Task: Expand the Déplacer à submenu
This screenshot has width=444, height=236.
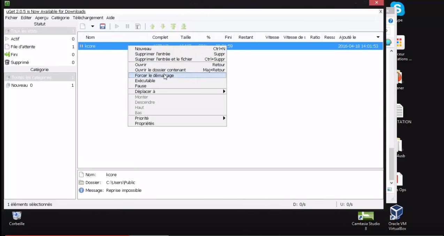Action: click(177, 92)
